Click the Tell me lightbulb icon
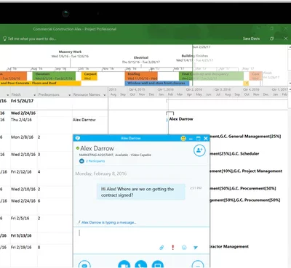 [4, 38]
